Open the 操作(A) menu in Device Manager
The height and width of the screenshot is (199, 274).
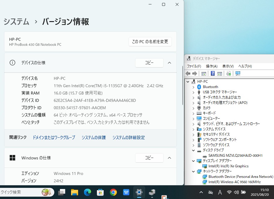pyautogui.click(x=212, y=66)
